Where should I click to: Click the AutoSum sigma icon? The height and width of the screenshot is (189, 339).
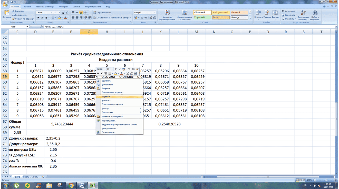point(283,11)
